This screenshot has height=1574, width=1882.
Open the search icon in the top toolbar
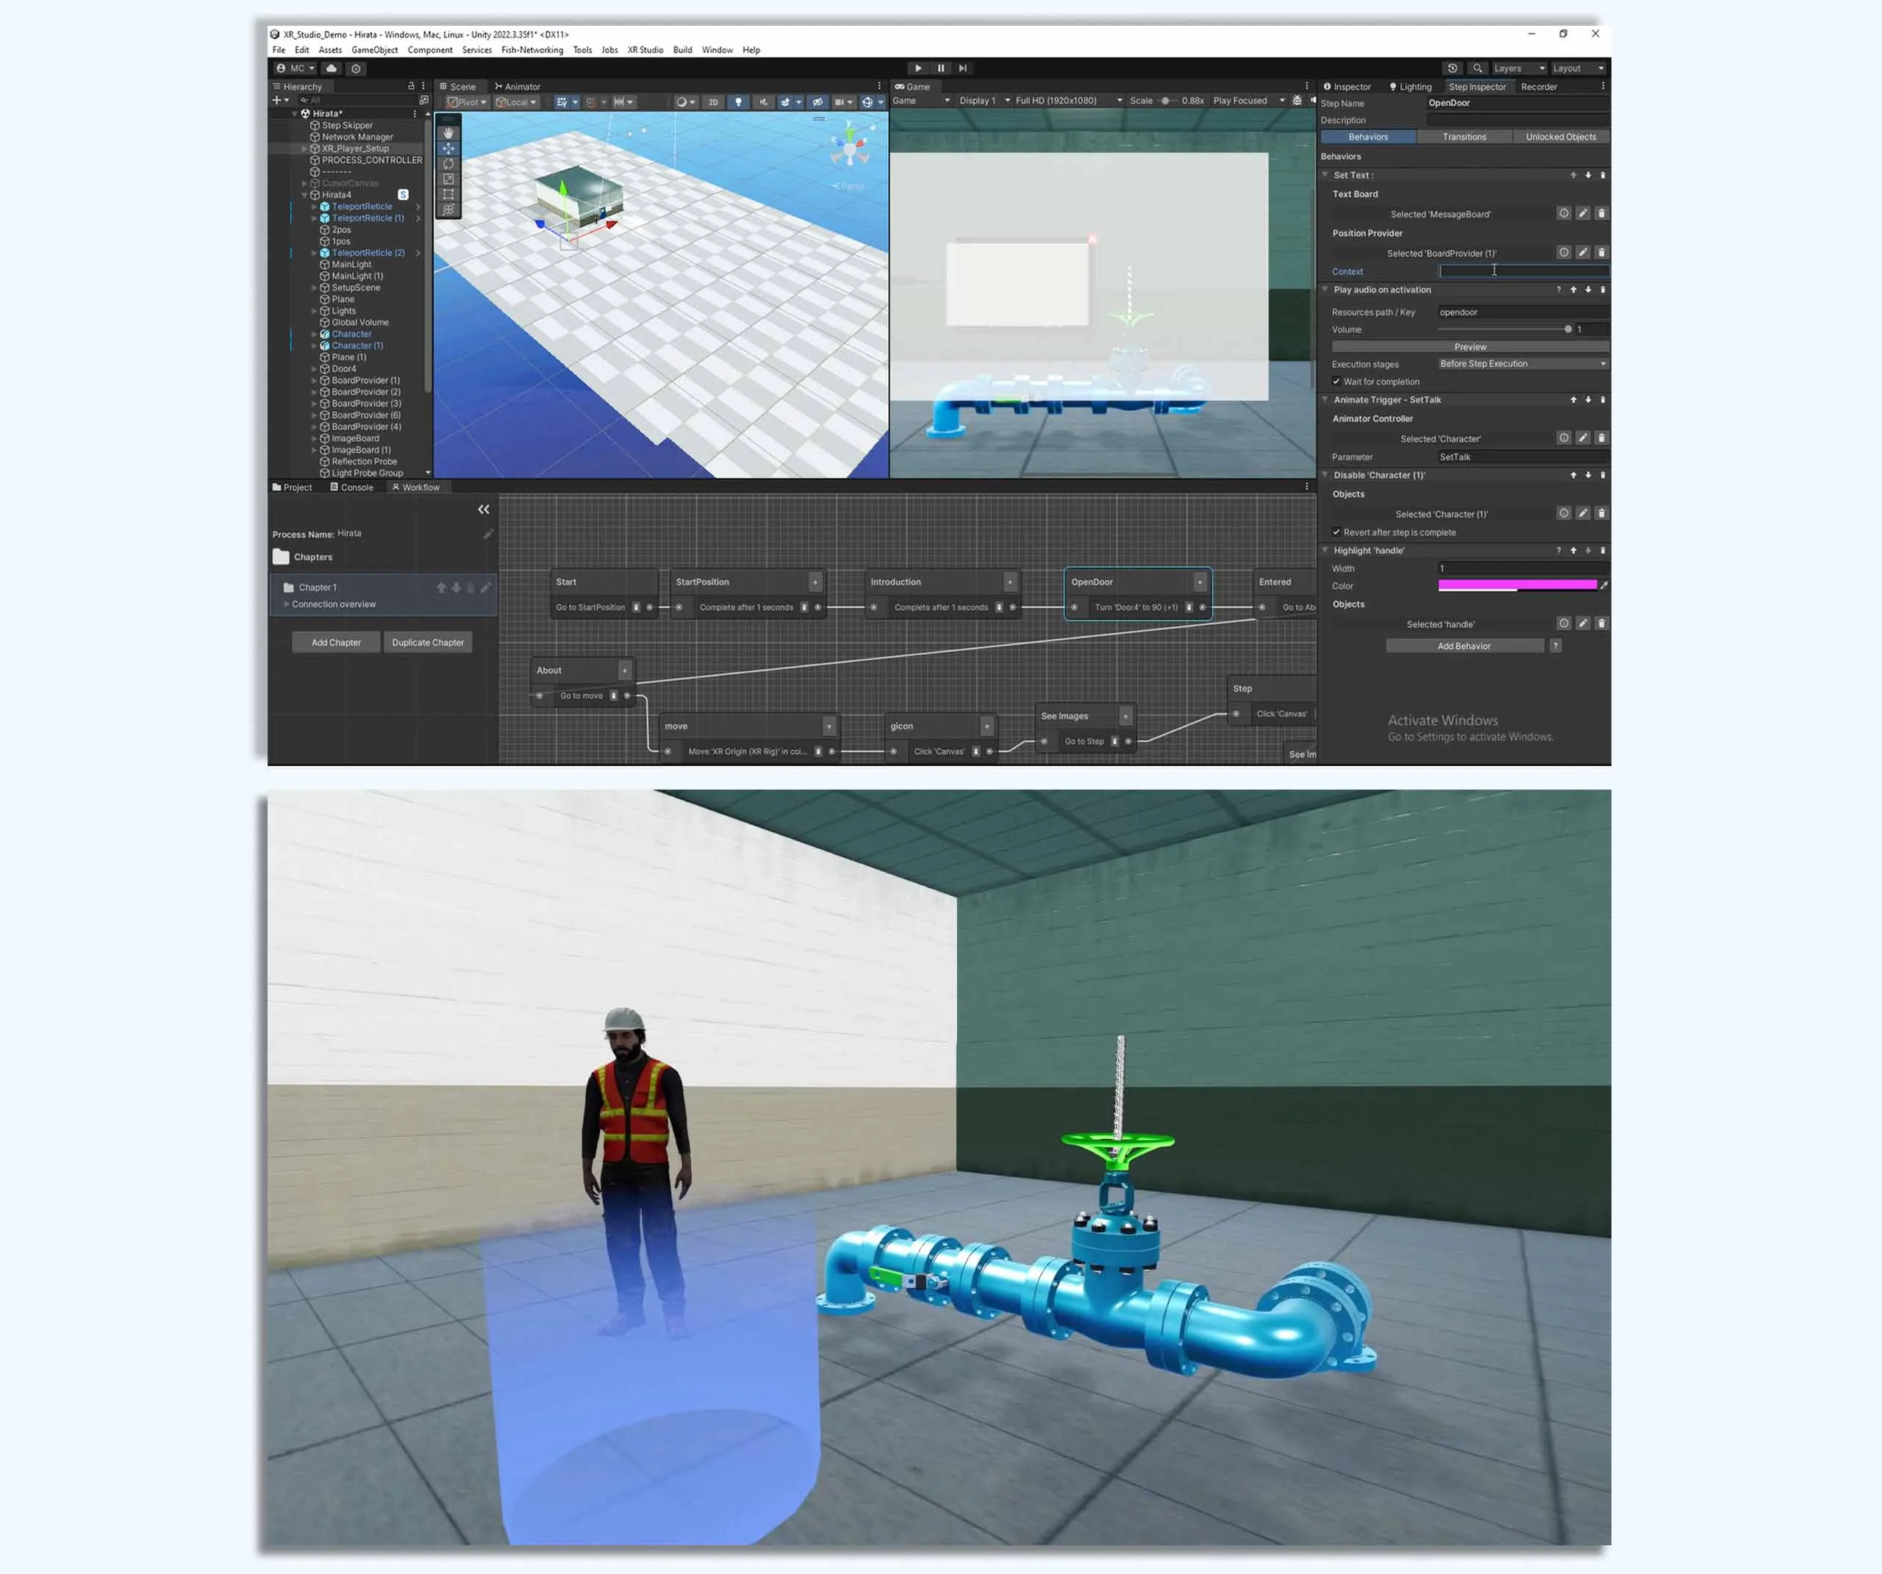click(1478, 68)
